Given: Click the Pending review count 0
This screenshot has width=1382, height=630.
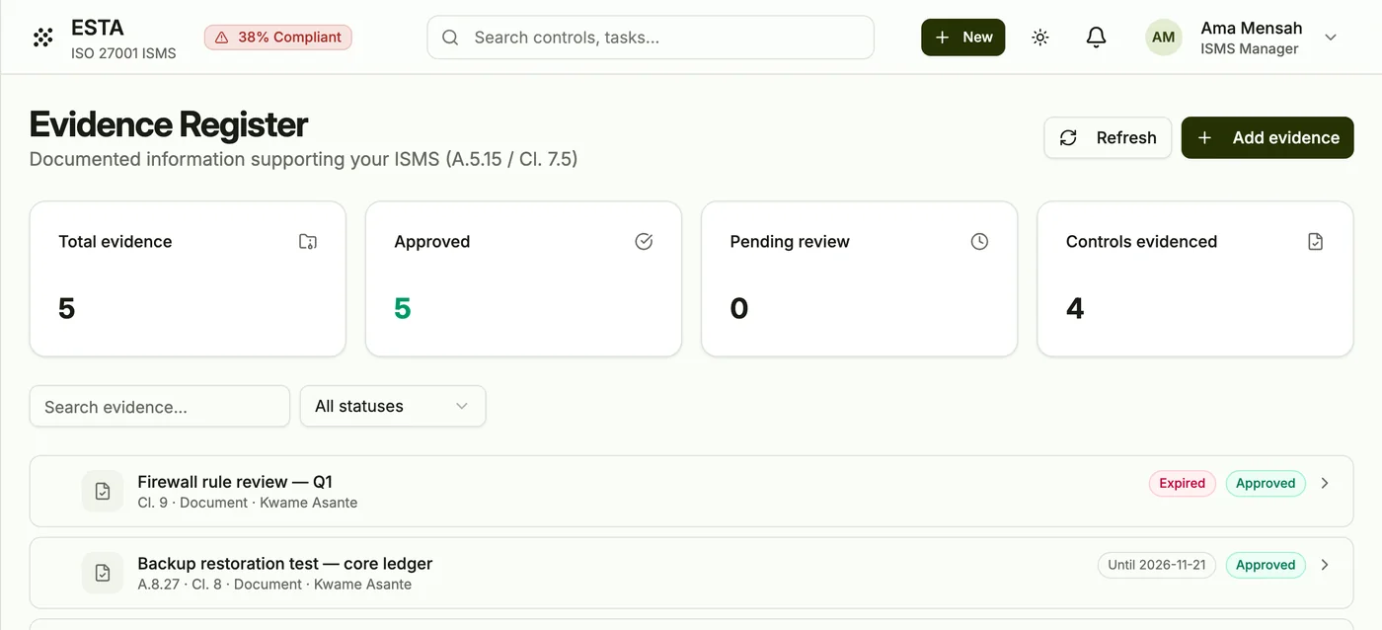Looking at the screenshot, I should [x=739, y=309].
